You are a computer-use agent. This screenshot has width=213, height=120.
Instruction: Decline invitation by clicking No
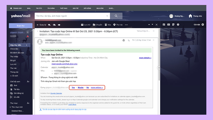point(88,88)
